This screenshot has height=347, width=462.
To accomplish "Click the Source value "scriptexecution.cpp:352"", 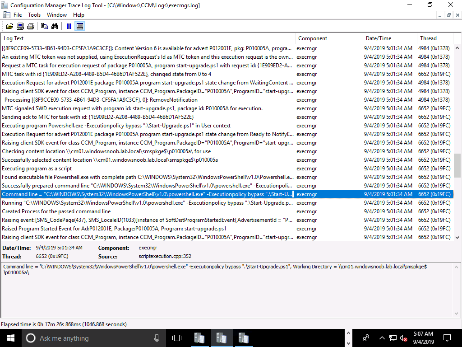I will (x=165, y=257).
